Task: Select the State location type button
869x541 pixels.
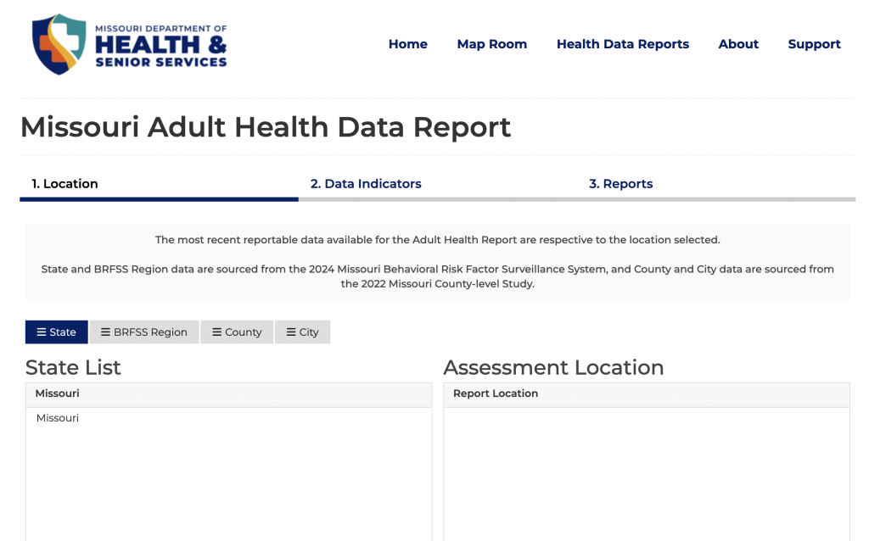Action: point(57,332)
